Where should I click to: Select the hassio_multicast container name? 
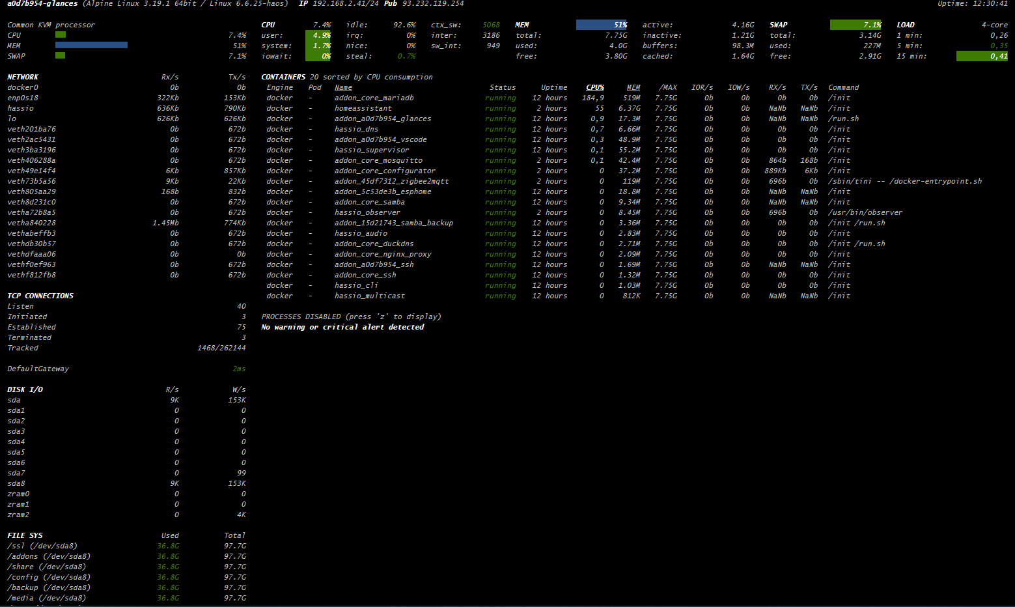click(370, 296)
